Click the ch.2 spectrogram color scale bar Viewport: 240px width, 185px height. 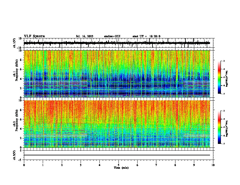coord(219,127)
